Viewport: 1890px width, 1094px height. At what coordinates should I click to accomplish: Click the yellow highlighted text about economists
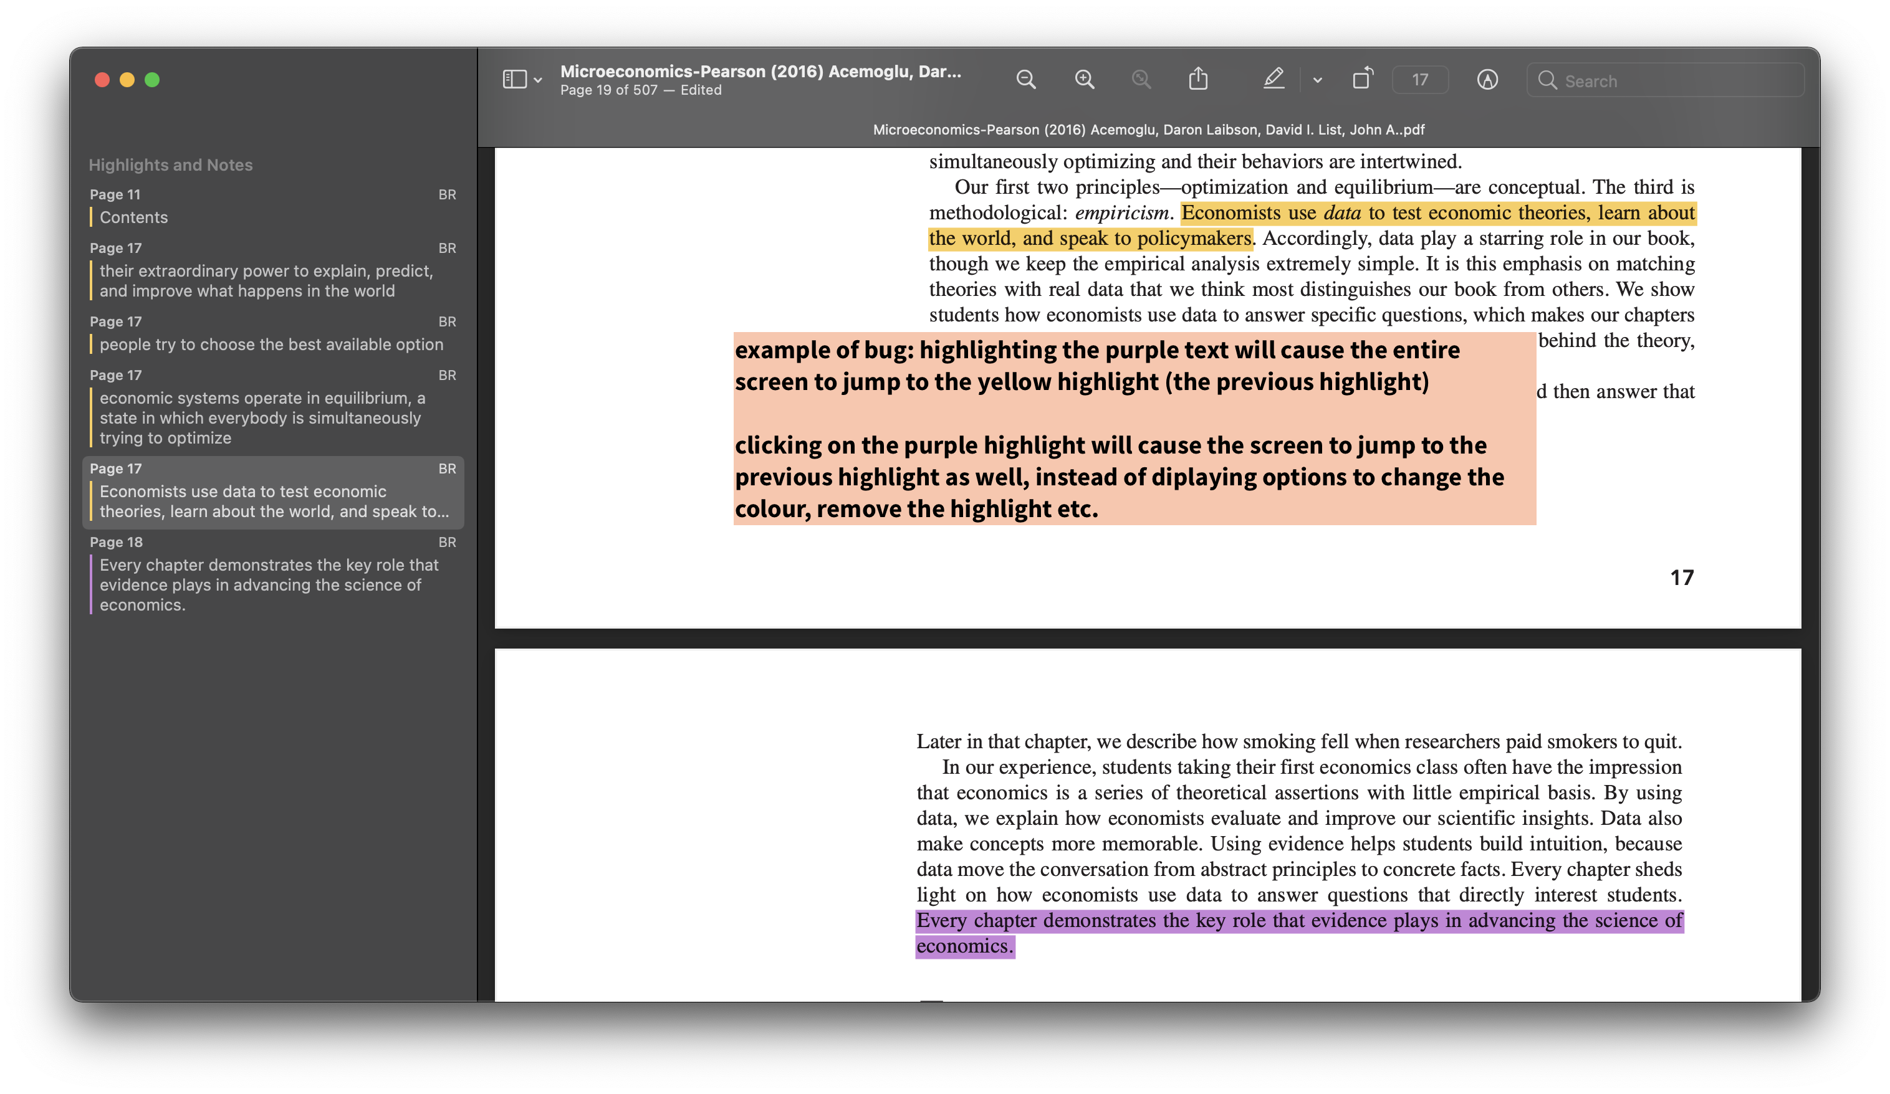(1437, 214)
